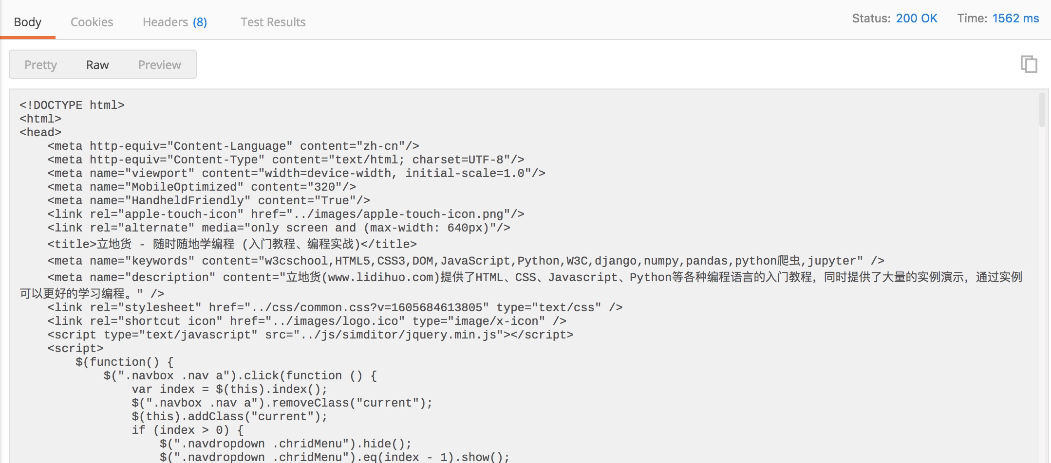Image resolution: width=1051 pixels, height=463 pixels.
Task: Open the Cookies tab
Action: (92, 22)
